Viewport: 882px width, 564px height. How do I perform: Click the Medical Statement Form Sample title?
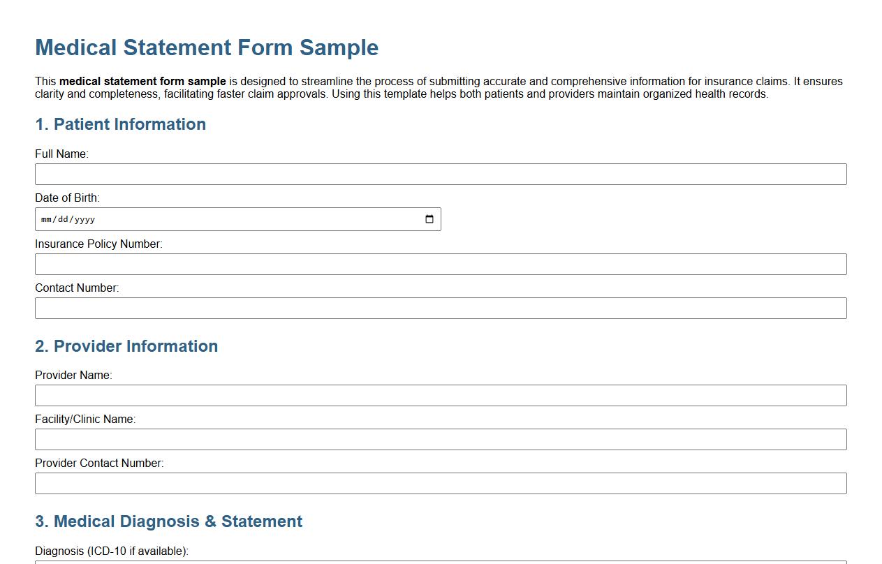(x=207, y=47)
